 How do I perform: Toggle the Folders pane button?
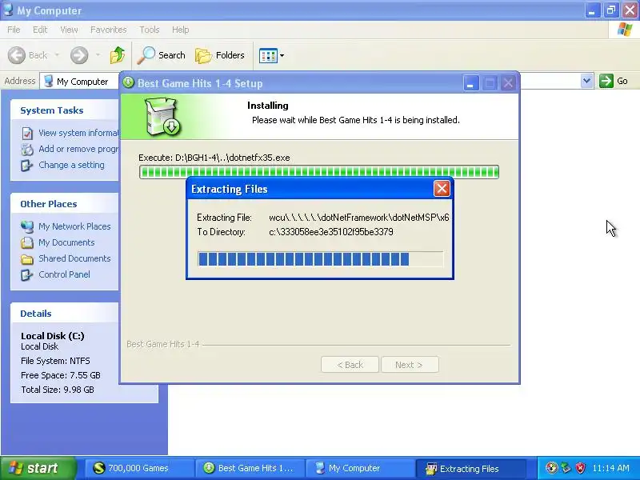click(220, 55)
